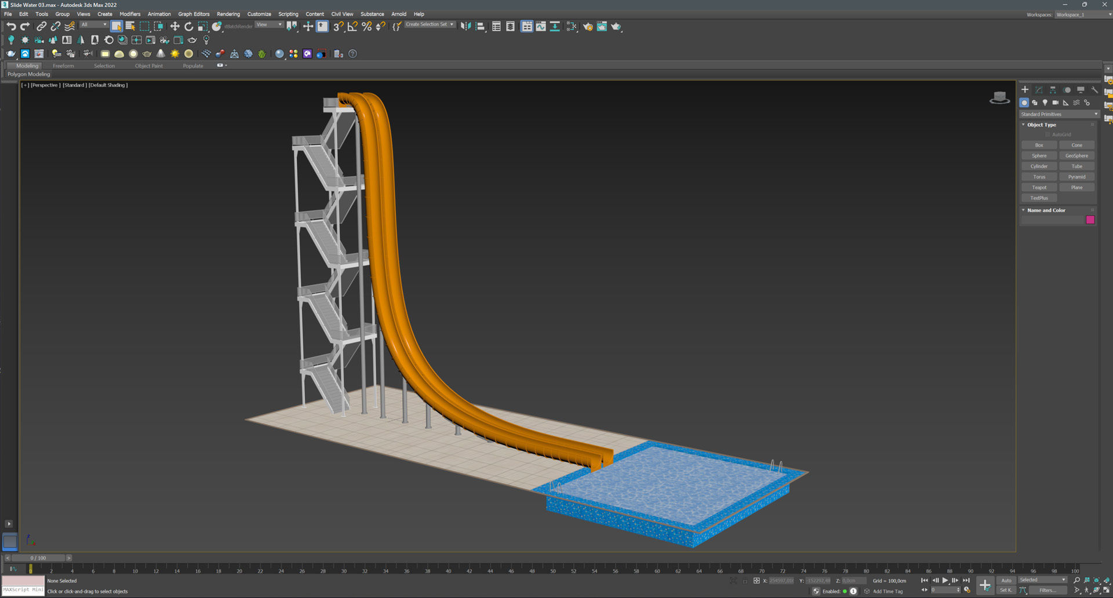Open Create Selection Set dropdown
The height and width of the screenshot is (598, 1113).
430,25
